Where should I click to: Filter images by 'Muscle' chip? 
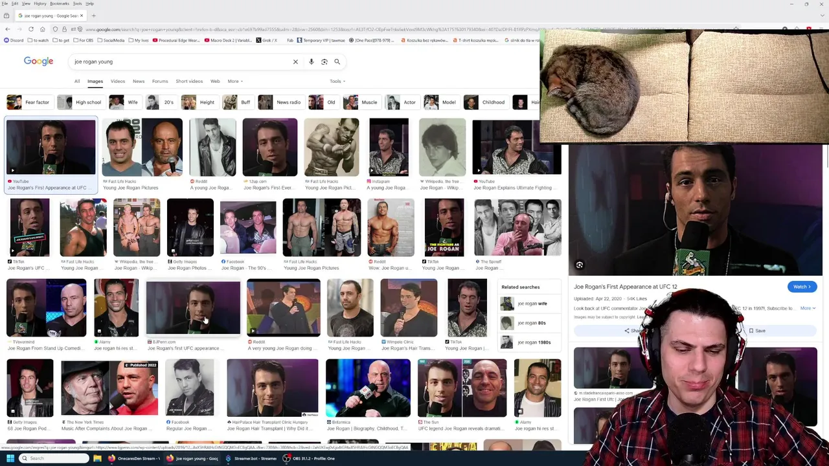[x=361, y=102]
